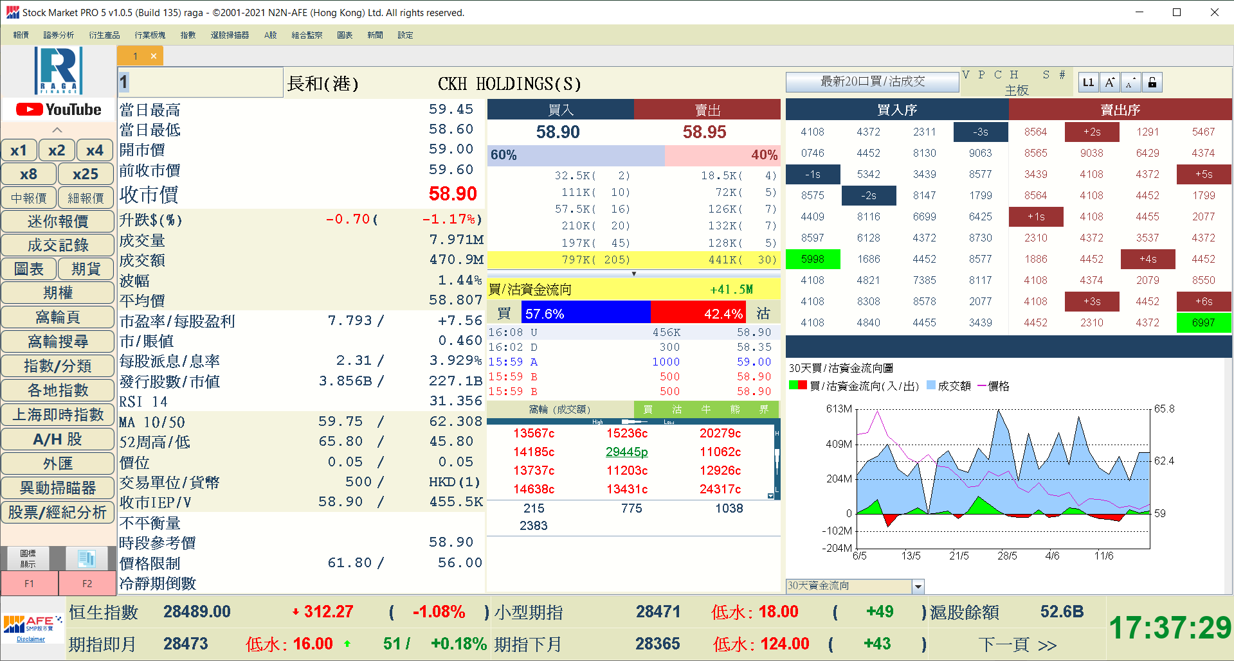The height and width of the screenshot is (661, 1234).
Task: Decrease font size with small A icon
Action: (x=1130, y=82)
